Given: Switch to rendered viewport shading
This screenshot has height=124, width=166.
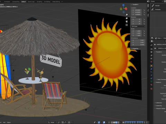Looking at the screenshot, I should click(x=119, y=123).
